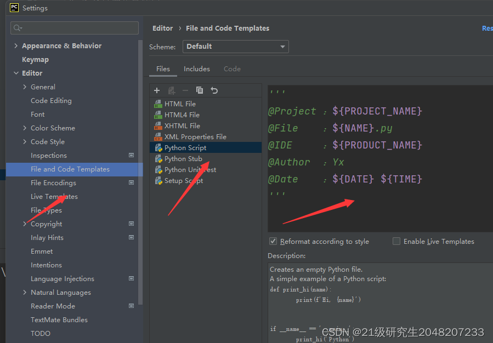Click the PyCharm logo in title bar
Screen dimensions: 493x343
14,8
